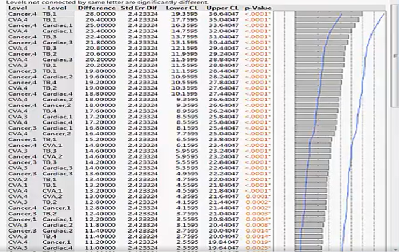This screenshot has width=399, height=252.
Task: Select the difference value 20.60000
Action: pos(101,54)
